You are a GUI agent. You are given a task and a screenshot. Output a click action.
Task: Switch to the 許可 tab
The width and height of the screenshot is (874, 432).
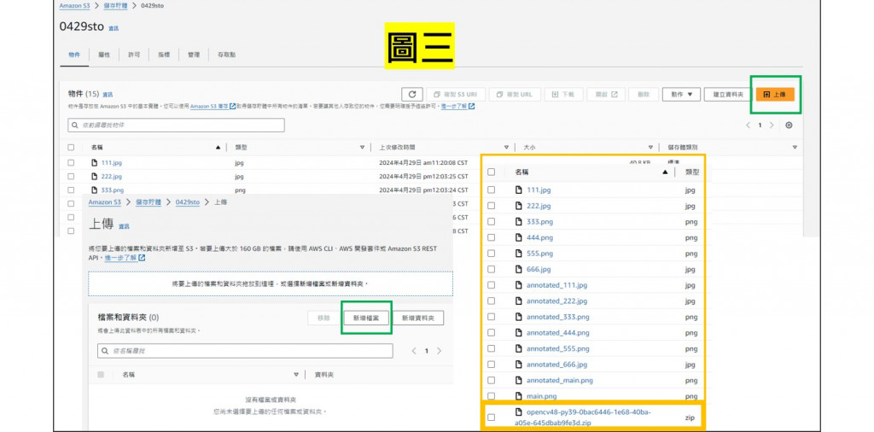click(134, 55)
